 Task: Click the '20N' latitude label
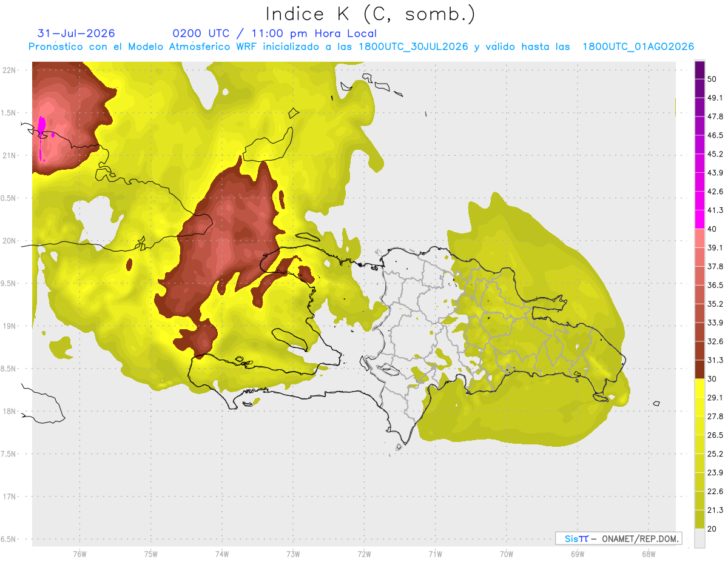click(x=9, y=241)
